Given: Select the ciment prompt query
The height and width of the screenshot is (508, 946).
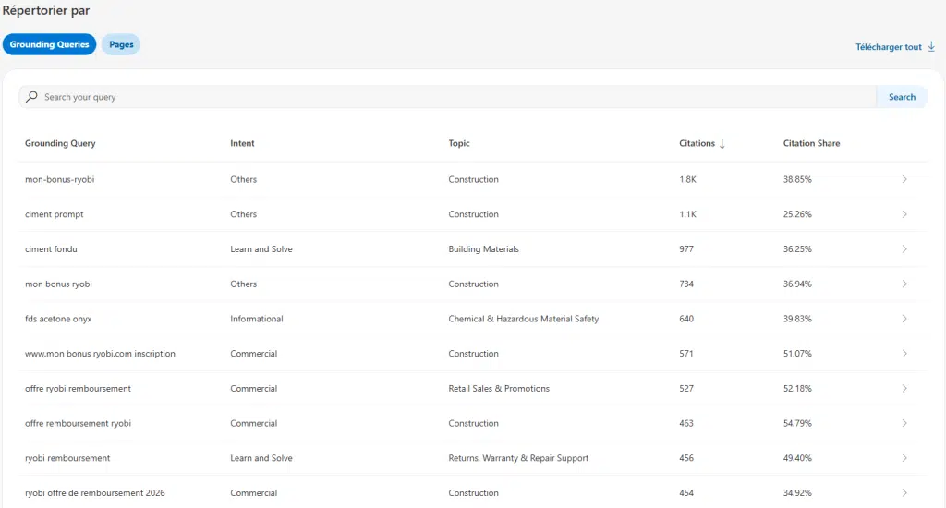Looking at the screenshot, I should [x=55, y=214].
